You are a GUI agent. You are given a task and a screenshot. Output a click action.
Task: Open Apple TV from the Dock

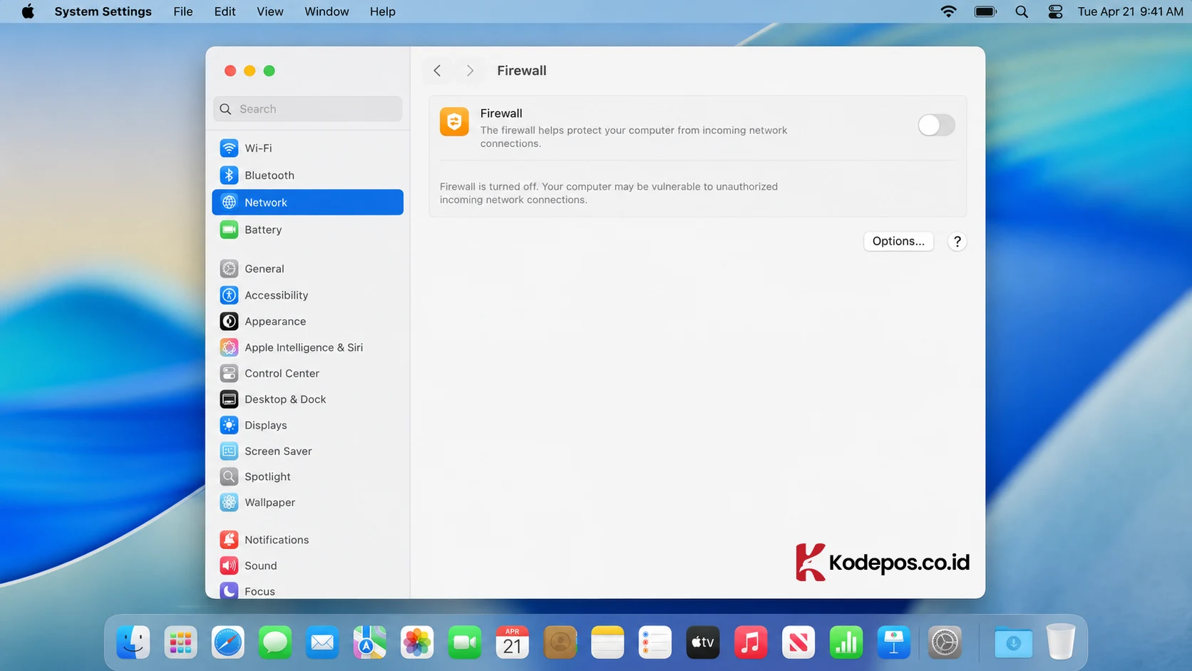(x=703, y=642)
